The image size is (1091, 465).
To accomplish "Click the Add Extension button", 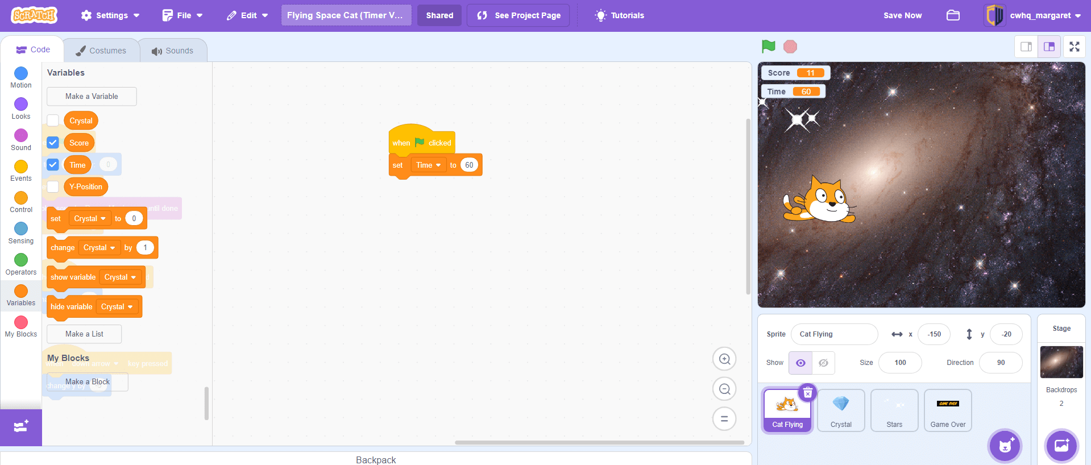I will click(x=21, y=427).
